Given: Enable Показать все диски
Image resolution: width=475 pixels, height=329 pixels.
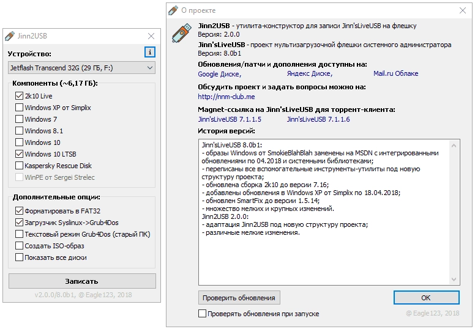Looking at the screenshot, I should [19, 257].
